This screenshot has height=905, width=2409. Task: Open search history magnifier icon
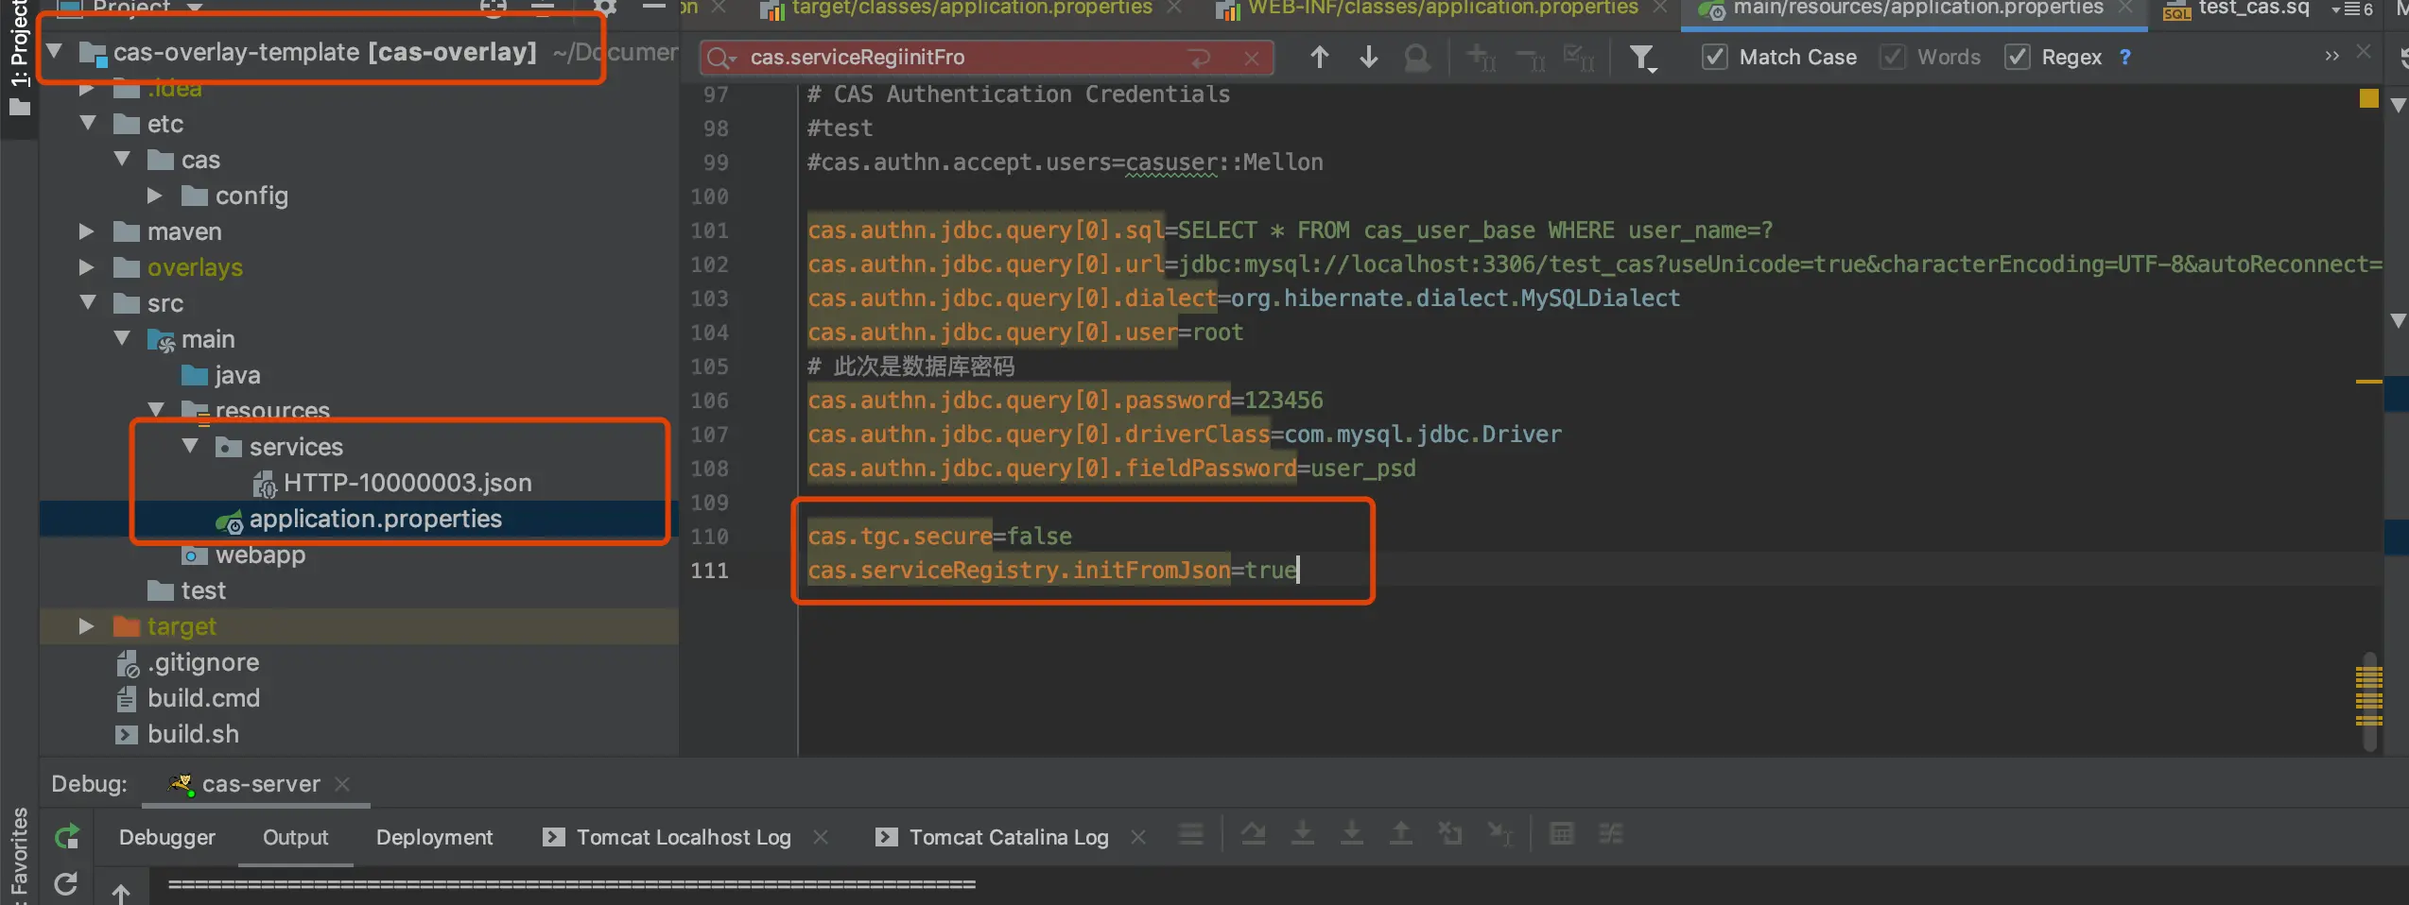(720, 58)
